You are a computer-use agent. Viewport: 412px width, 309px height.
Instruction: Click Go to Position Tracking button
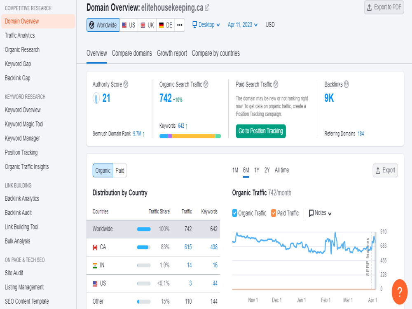pyautogui.click(x=261, y=131)
